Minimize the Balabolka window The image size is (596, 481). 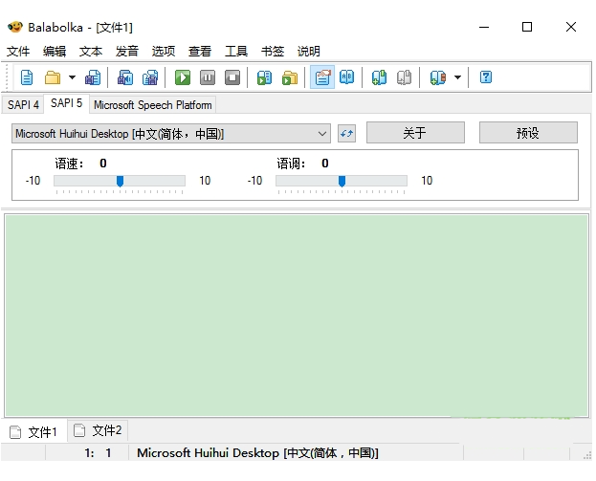click(x=484, y=27)
